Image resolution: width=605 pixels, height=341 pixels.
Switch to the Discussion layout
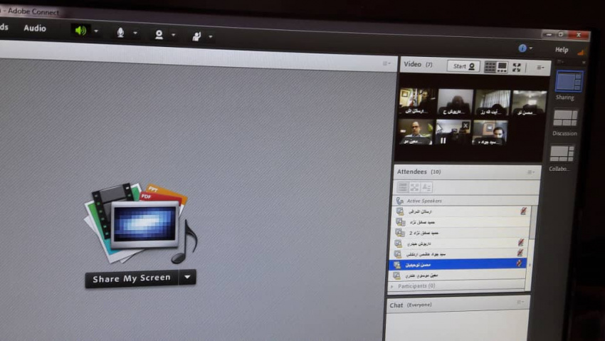tap(565, 118)
